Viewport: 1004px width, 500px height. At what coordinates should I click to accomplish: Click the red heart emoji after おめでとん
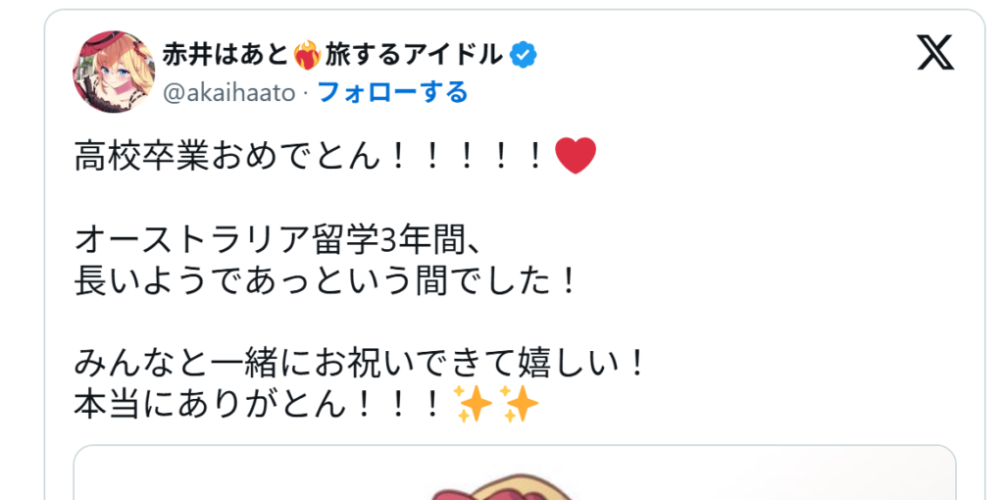575,155
